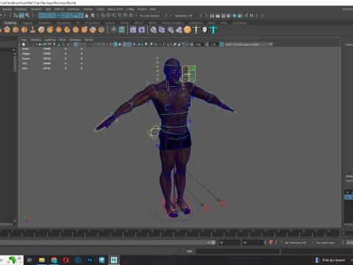Viewport: 353px width, 265px height.
Task: Open the No Character Set dropdown
Action: pos(296,242)
